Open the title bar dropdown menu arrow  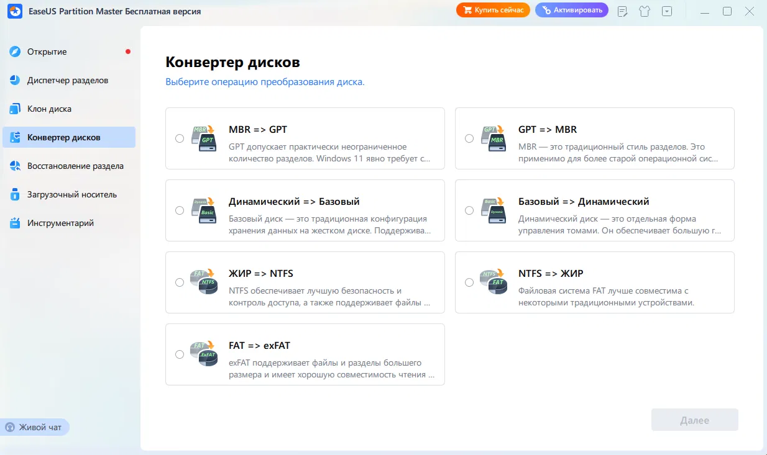coord(667,11)
